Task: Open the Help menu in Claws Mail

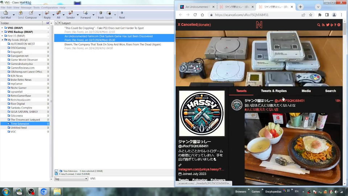Action: coord(62,8)
